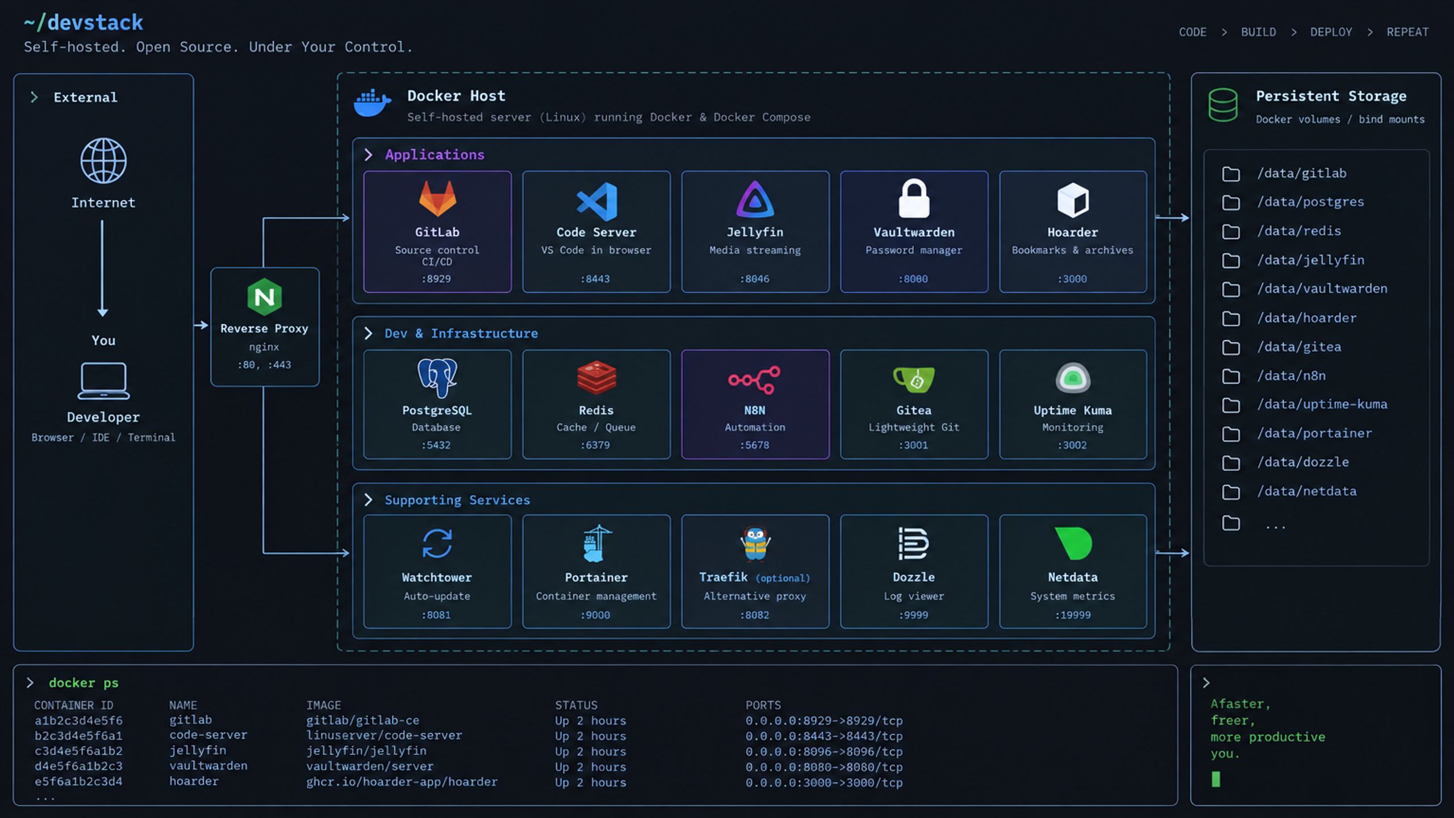Collapse the Supporting Services chevron

[369, 500]
